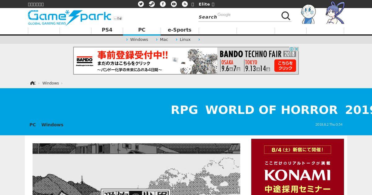
Task: Open the RSS feed icon
Action: pyautogui.click(x=185, y=4)
